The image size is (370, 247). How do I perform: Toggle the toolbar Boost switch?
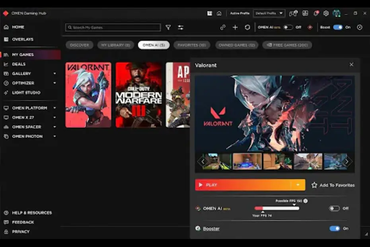[x=338, y=27]
